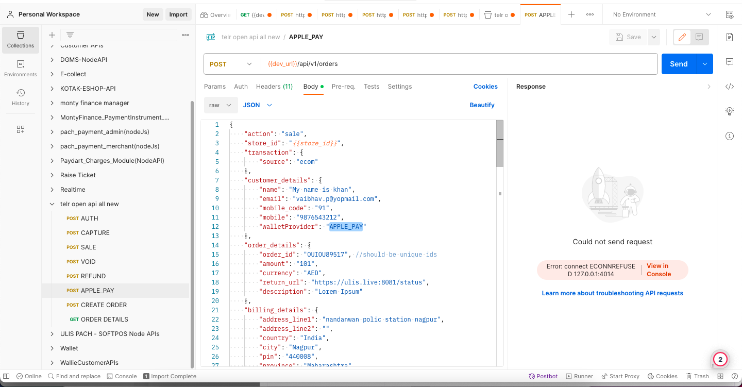Open the sidebar three-dots options menu
The width and height of the screenshot is (742, 387).
tap(185, 35)
